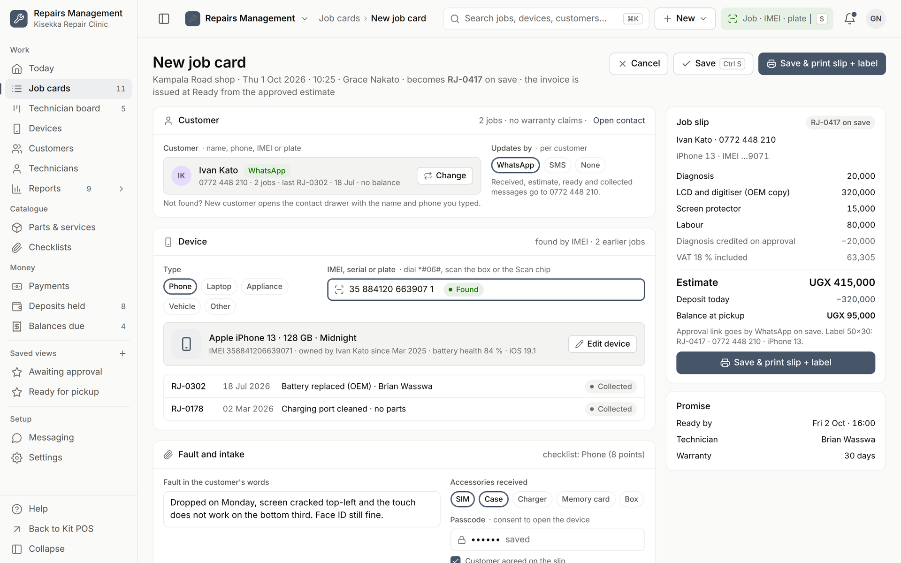Choose Laptop device type
The width and height of the screenshot is (901, 563).
coord(219,287)
